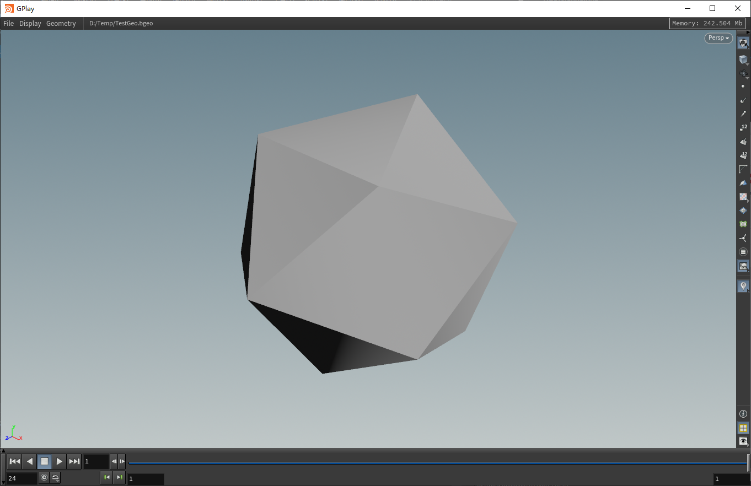Select the display points icon
The height and width of the screenshot is (486, 751).
coord(743,87)
